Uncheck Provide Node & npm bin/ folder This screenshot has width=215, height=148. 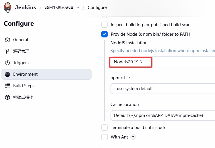point(104,34)
